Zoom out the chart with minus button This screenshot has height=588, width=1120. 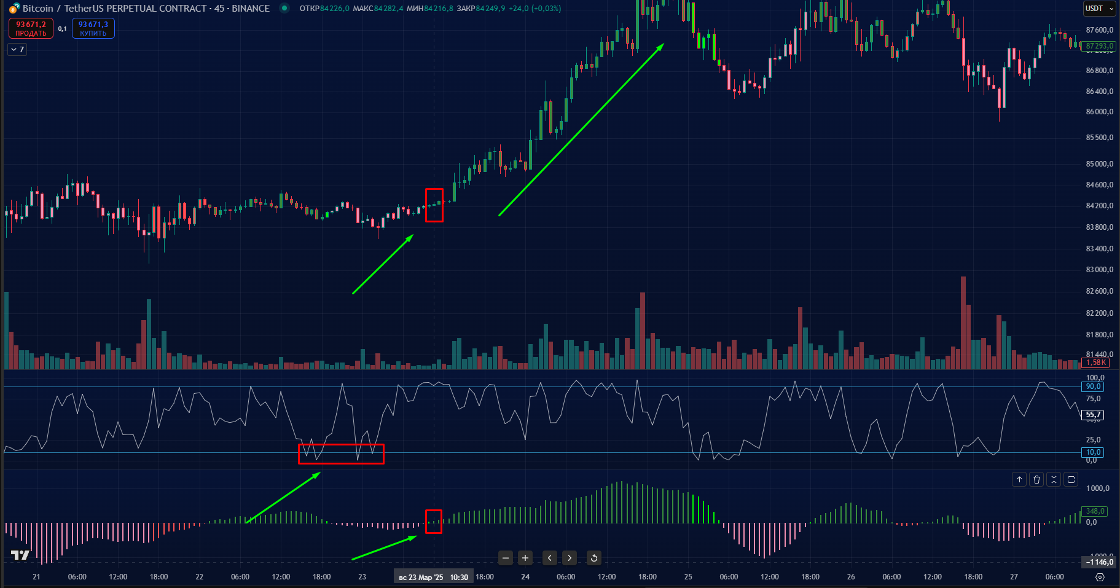click(x=506, y=558)
